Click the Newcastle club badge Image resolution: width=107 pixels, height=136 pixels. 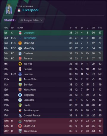20,121
